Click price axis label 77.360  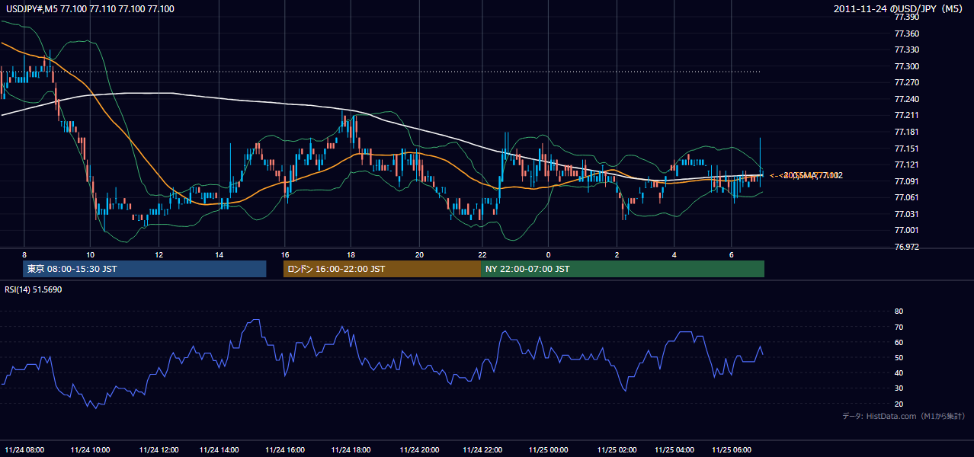click(x=907, y=34)
